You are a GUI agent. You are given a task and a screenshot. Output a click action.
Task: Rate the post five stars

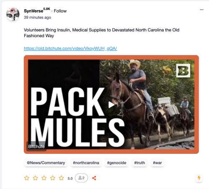pyautogui.click(x=61, y=178)
